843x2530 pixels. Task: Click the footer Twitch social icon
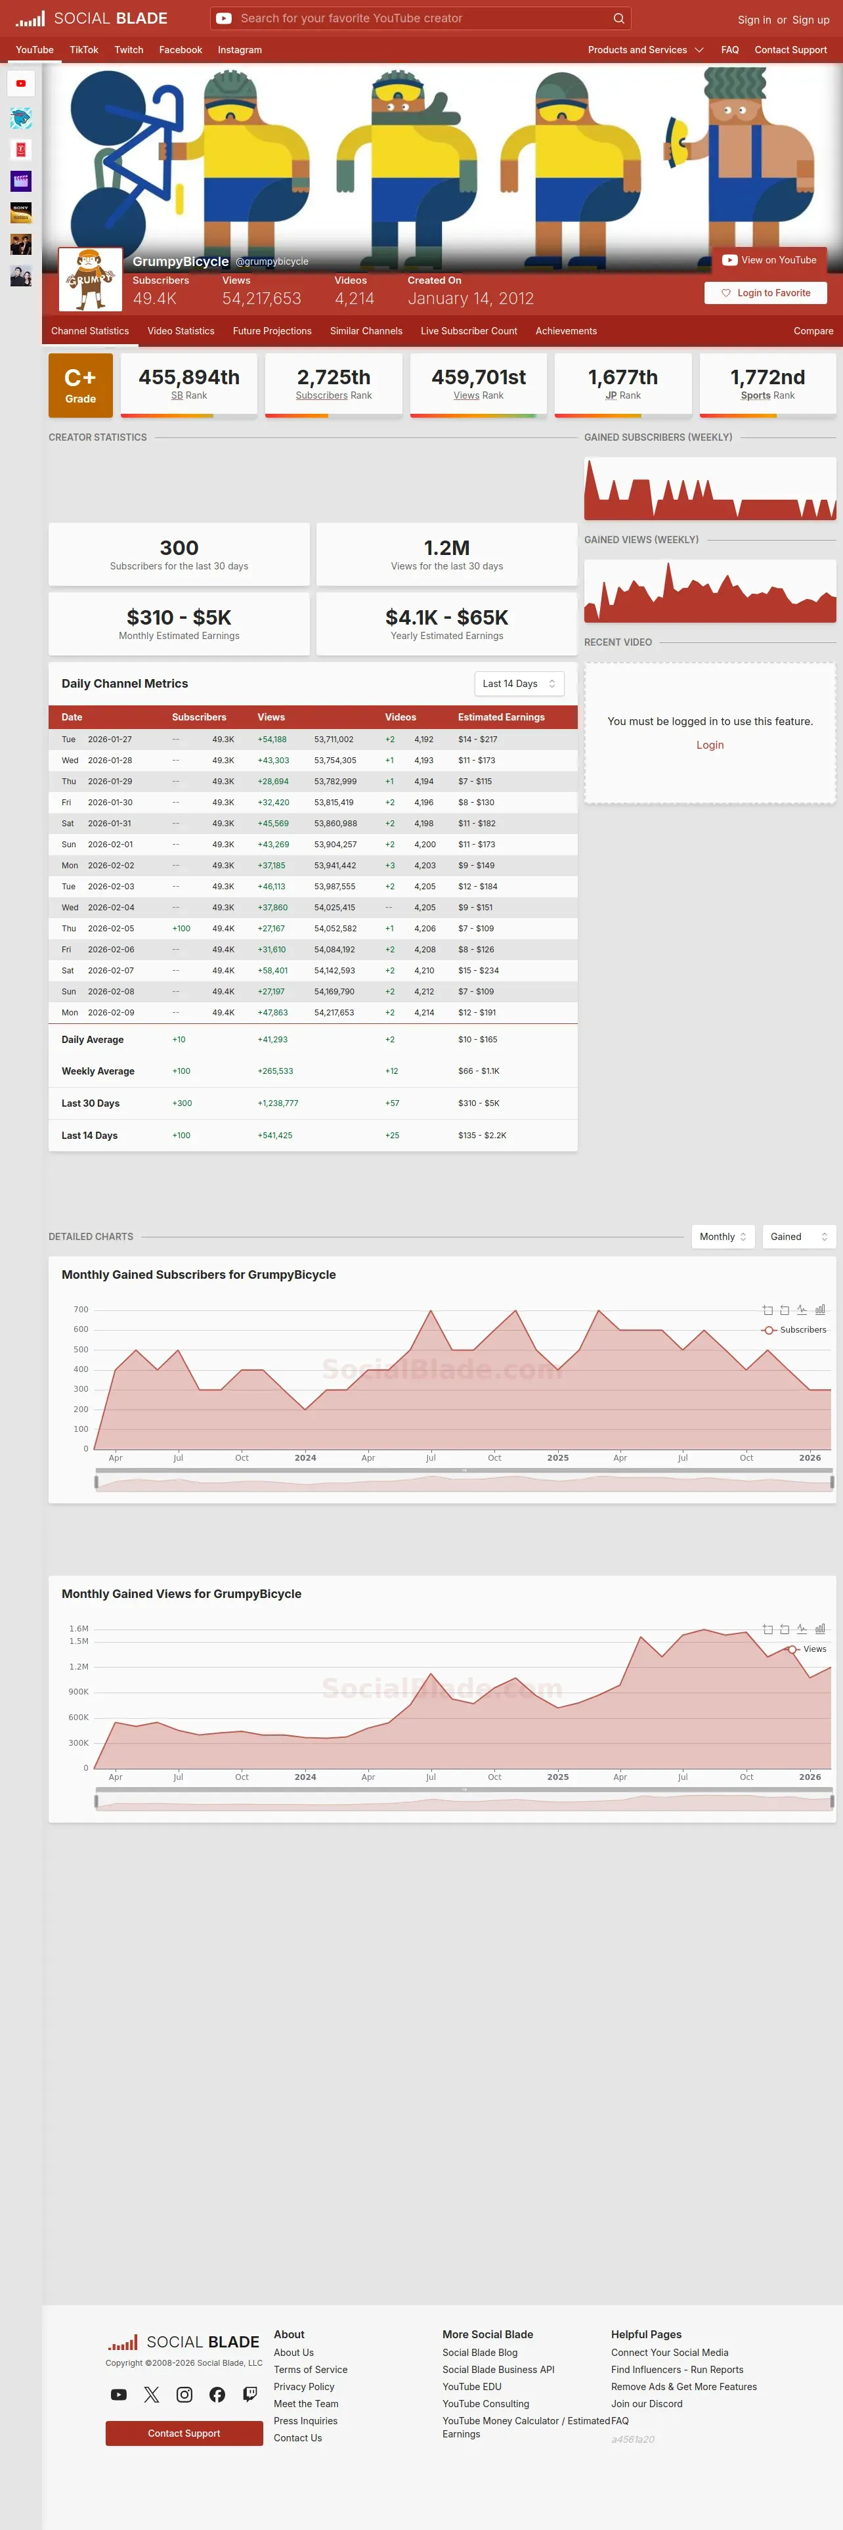click(250, 2395)
